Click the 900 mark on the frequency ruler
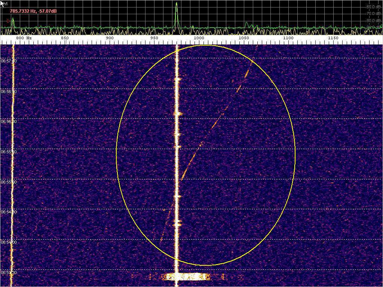 coord(110,38)
